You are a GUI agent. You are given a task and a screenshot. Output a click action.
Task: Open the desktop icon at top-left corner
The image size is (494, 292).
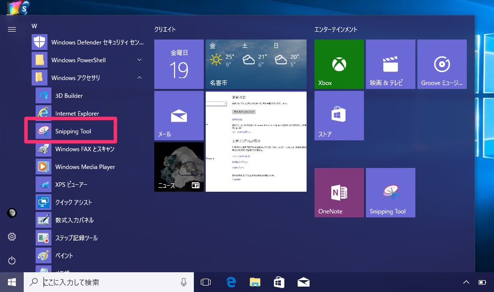tap(19, 7)
